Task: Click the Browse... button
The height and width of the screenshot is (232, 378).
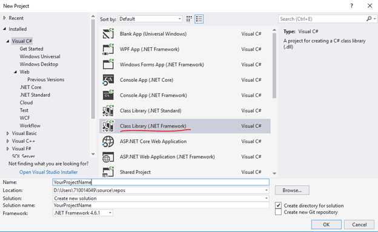Action: [x=292, y=190]
